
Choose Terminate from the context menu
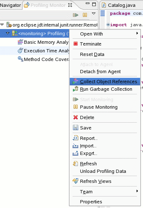(x=90, y=44)
